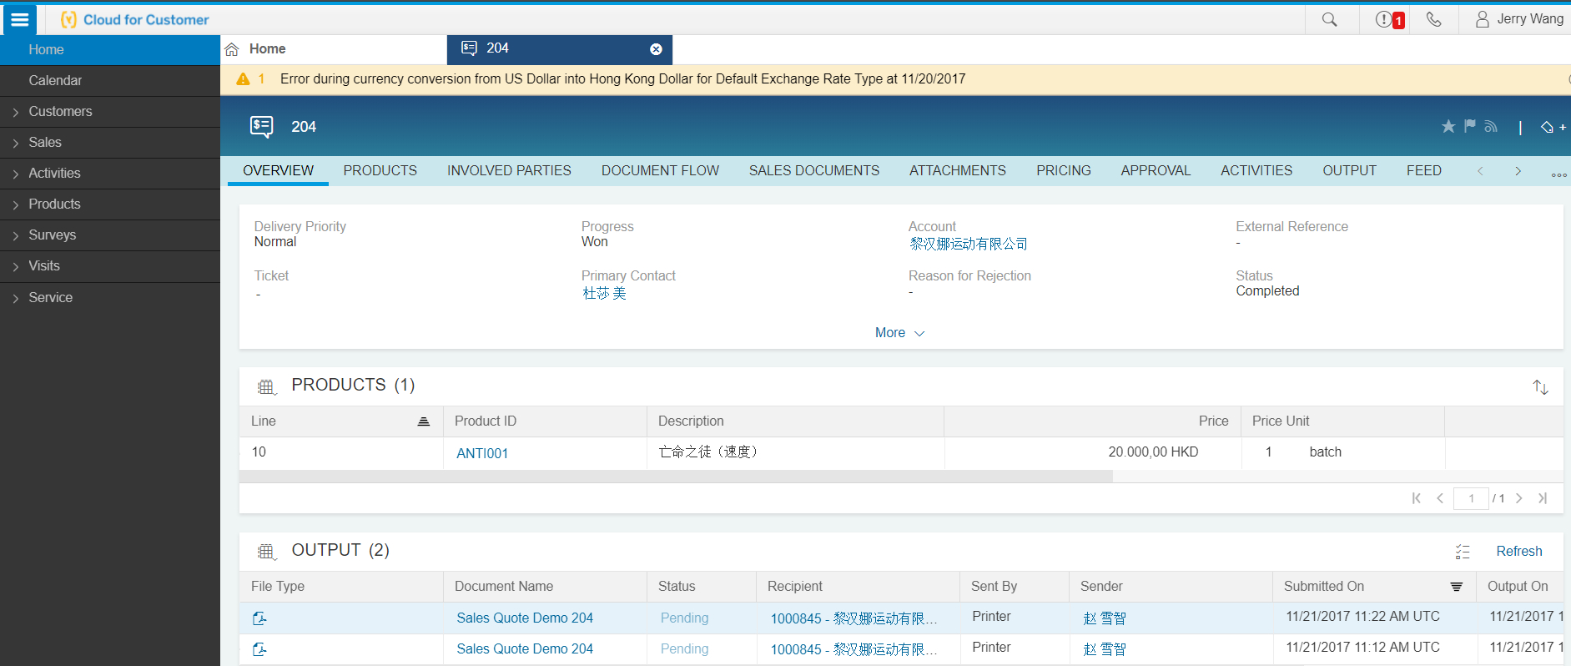Go to next products page
Image resolution: width=1571 pixels, height=666 pixels.
tap(1519, 498)
